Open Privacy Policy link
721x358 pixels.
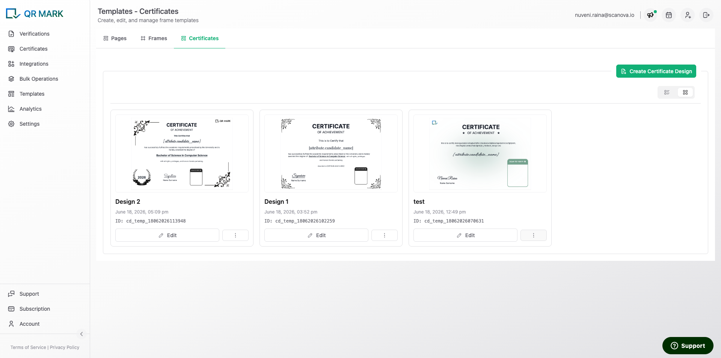(65, 347)
